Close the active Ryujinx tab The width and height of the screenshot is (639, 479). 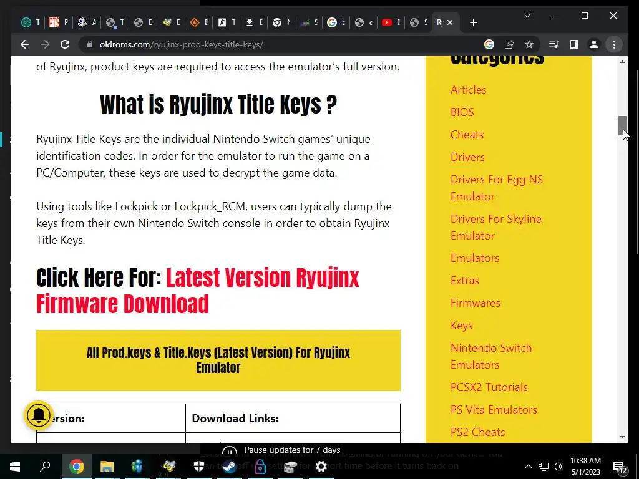(x=450, y=22)
